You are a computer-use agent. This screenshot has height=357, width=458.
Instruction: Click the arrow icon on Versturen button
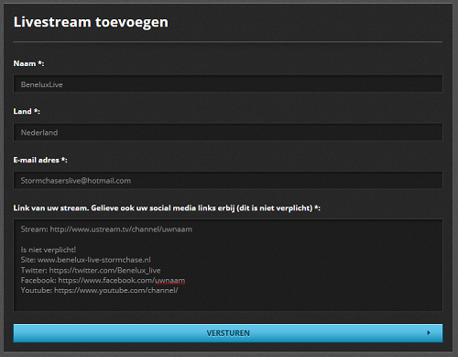(x=429, y=333)
